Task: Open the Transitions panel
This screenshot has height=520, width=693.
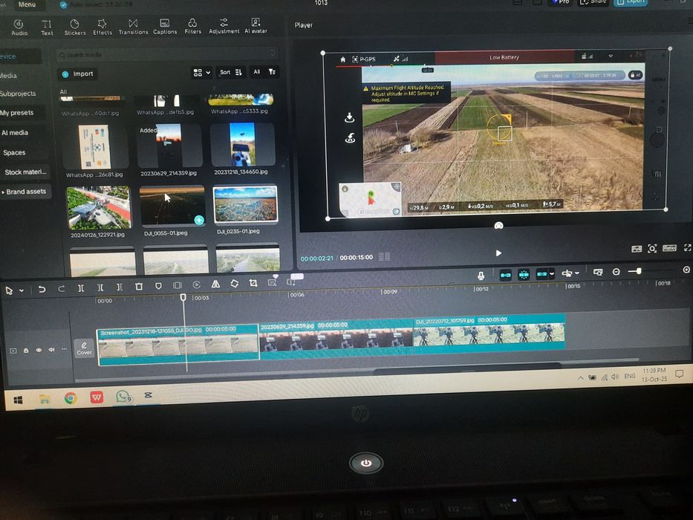Action: pos(133,27)
